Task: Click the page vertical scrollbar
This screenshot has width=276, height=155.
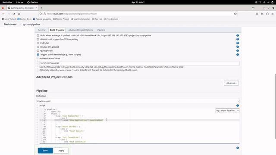Action: [275, 106]
